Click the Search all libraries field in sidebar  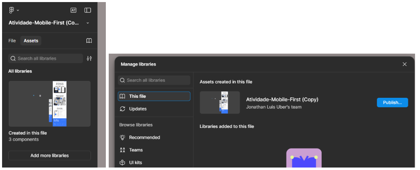(x=45, y=58)
